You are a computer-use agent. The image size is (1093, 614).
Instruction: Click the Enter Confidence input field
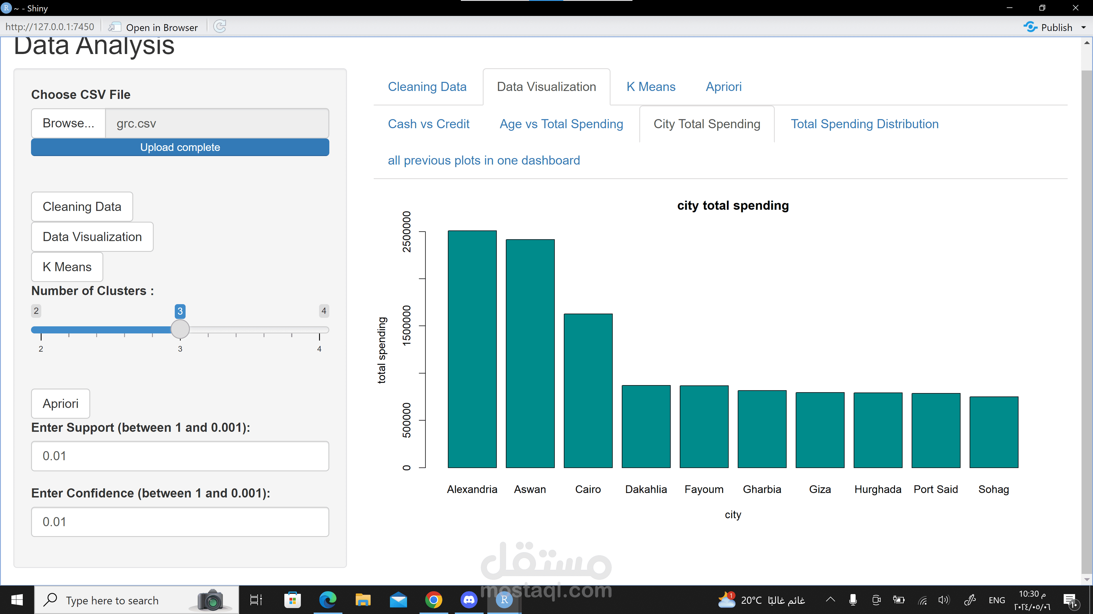coord(180,522)
